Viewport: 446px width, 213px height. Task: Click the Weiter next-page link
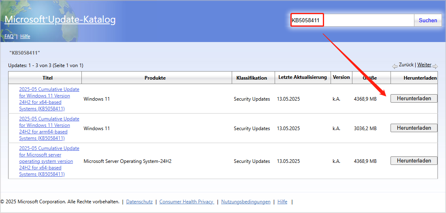pyautogui.click(x=424, y=65)
